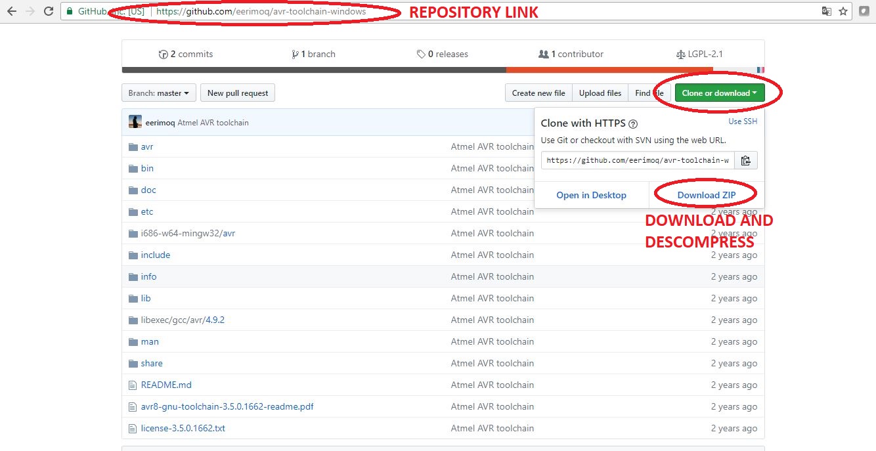Viewport: 876px width, 451px height.
Task: Open the 2 commits tab
Action: point(186,54)
